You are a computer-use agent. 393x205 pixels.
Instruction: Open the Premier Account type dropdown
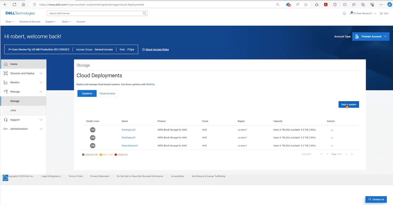371,36
